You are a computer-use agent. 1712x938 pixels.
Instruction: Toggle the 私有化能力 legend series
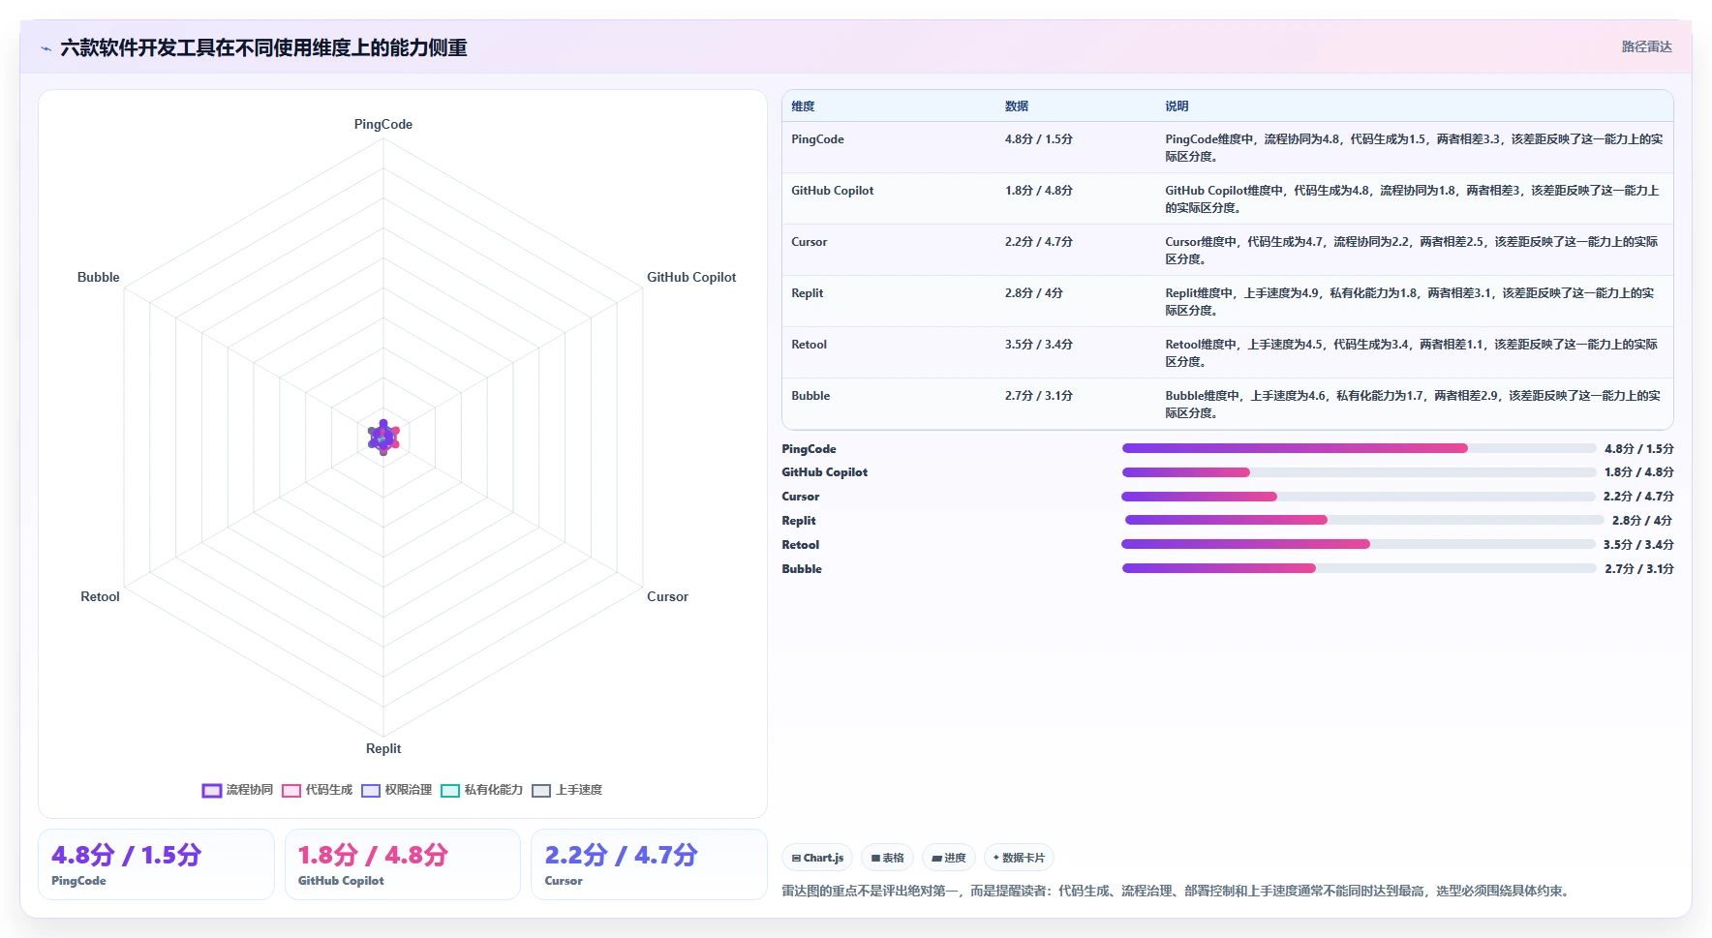(481, 790)
